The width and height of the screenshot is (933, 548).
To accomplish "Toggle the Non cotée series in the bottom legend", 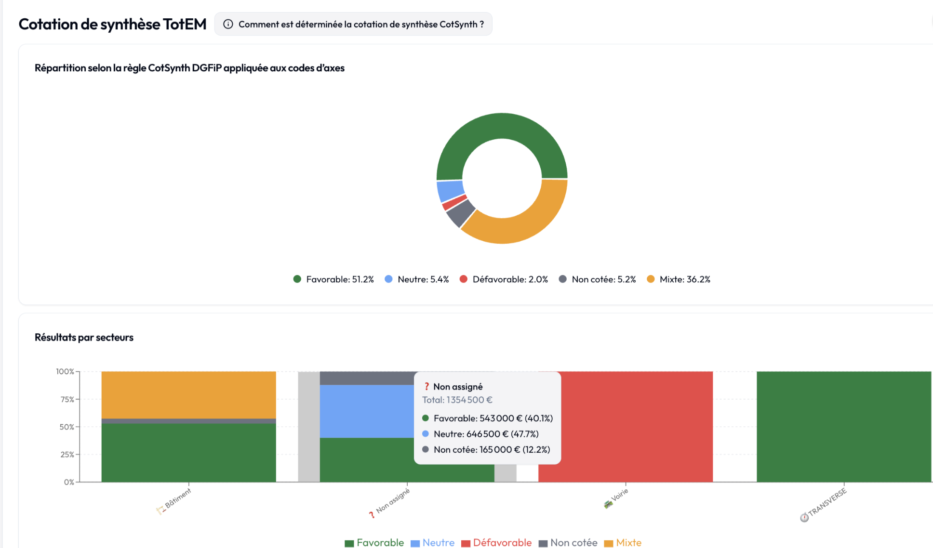I will [x=569, y=542].
